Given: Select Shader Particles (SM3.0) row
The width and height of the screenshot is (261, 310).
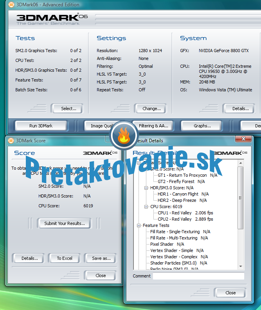Looking at the screenshot, I should click(178, 263).
